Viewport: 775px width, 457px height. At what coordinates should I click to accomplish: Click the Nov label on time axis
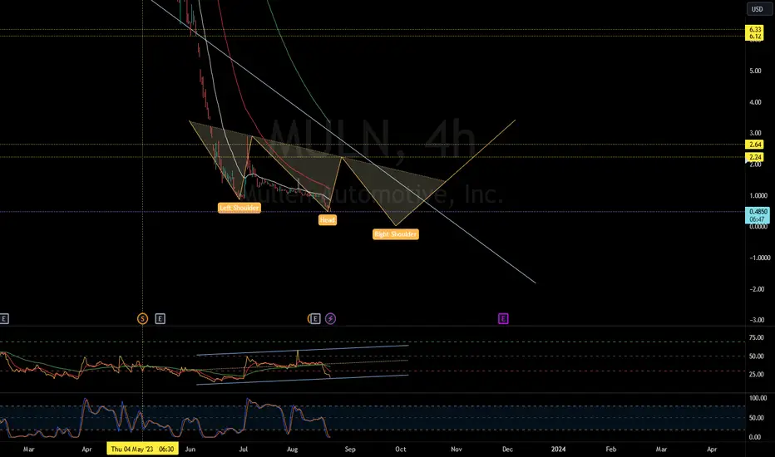tap(457, 449)
